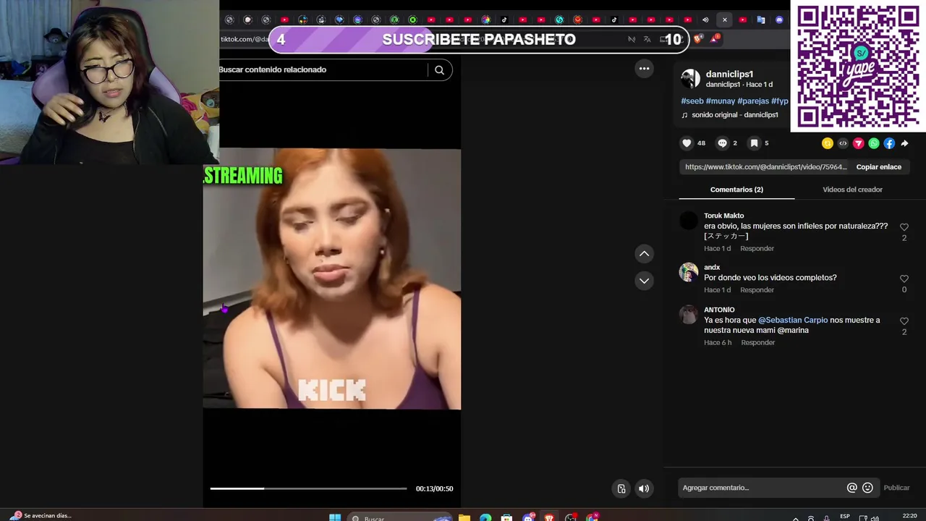
Task: Open emoji picker in comment box
Action: 867,488
